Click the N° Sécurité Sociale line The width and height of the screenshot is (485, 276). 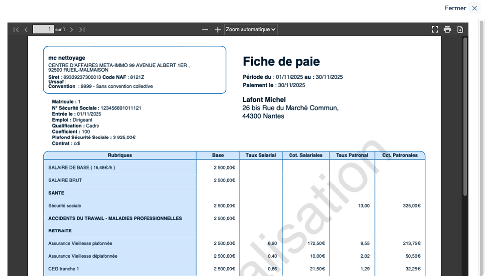tap(97, 108)
